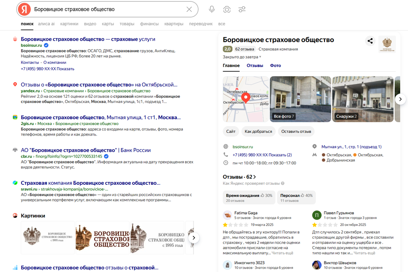Click Fatima Gaga's one-star rating

pyautogui.click(x=235, y=225)
